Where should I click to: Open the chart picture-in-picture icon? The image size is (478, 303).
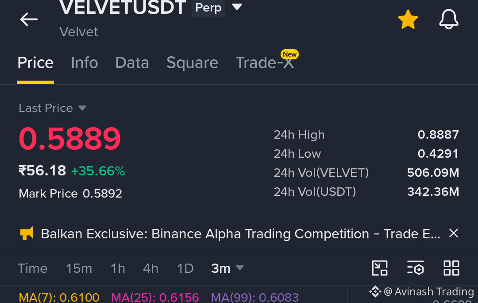click(380, 268)
